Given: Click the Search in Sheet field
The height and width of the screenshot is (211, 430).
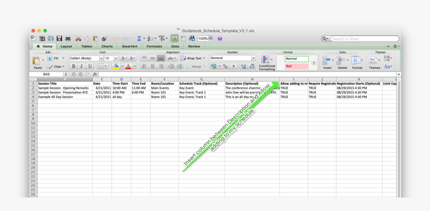Looking at the screenshot, I should [x=364, y=39].
